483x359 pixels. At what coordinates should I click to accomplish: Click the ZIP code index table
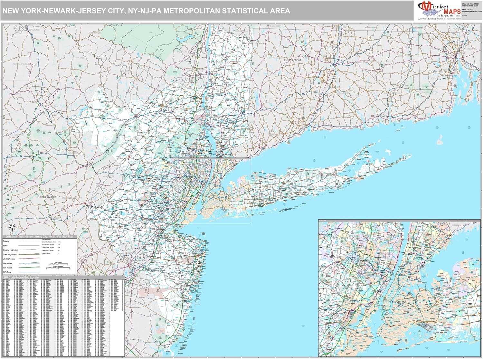coord(63,317)
